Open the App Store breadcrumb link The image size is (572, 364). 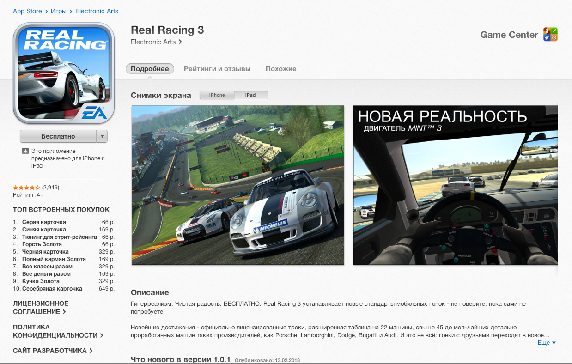(27, 11)
